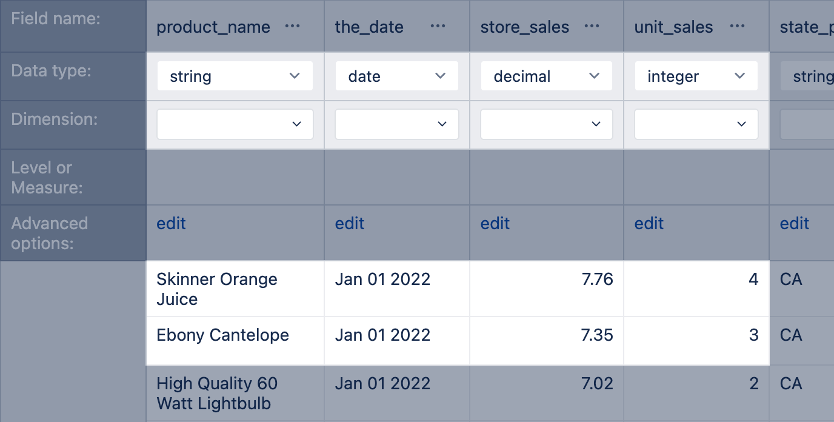Open the empty Dimension dropdown under product_name
The image size is (834, 422).
click(x=235, y=124)
